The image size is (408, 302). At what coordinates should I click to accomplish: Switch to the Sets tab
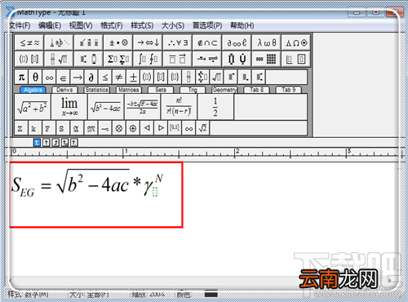161,90
